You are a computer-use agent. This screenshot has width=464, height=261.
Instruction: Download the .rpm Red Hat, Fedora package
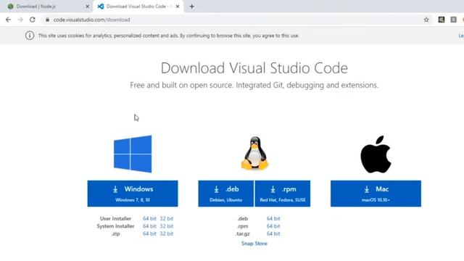[283, 194]
